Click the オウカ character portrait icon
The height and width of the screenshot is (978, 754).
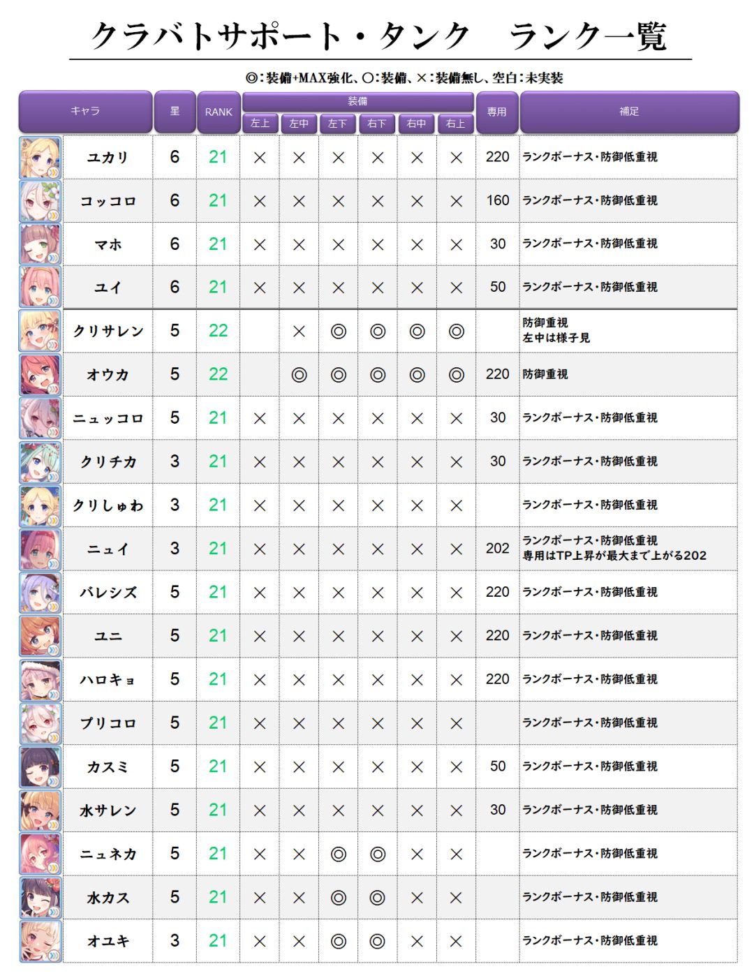(40, 375)
